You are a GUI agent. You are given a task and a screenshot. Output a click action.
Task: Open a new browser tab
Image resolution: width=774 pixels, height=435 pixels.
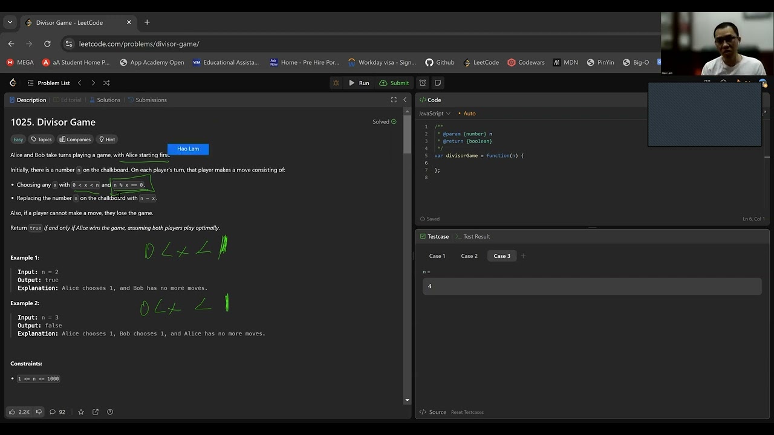pos(147,22)
